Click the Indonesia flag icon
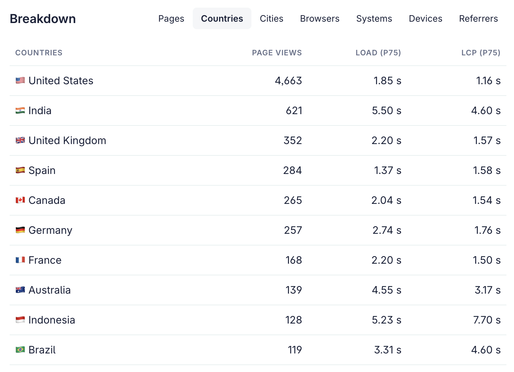This screenshot has width=514, height=372. (x=20, y=320)
